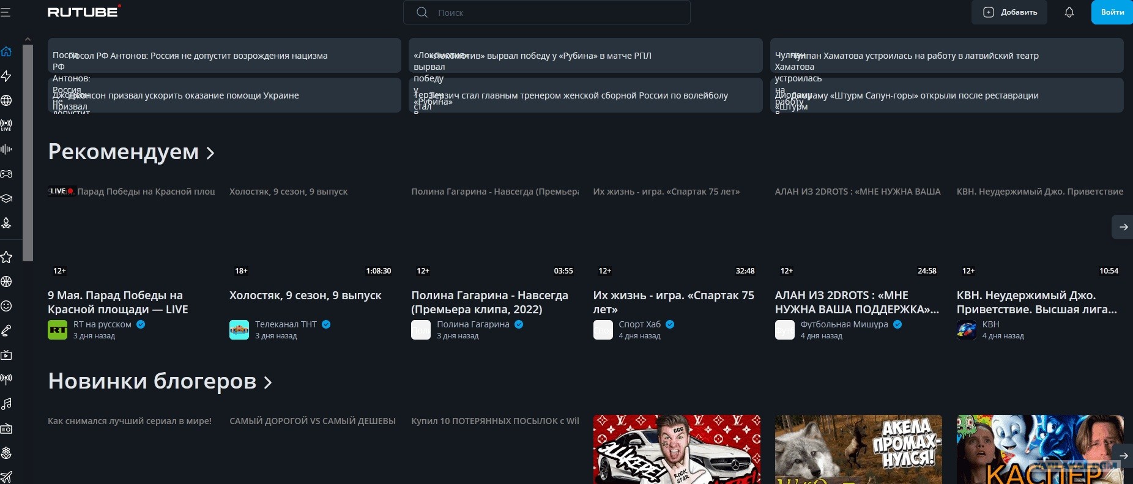1133x484 pixels.
Task: Open title "9 Мая. Парад Победы на Красной площади"
Action: 118,302
